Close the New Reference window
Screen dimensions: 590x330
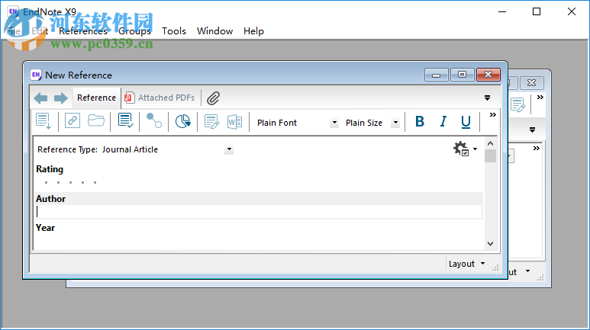(488, 75)
